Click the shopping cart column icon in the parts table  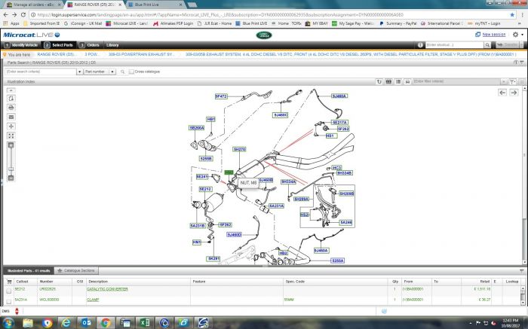click(x=9, y=282)
